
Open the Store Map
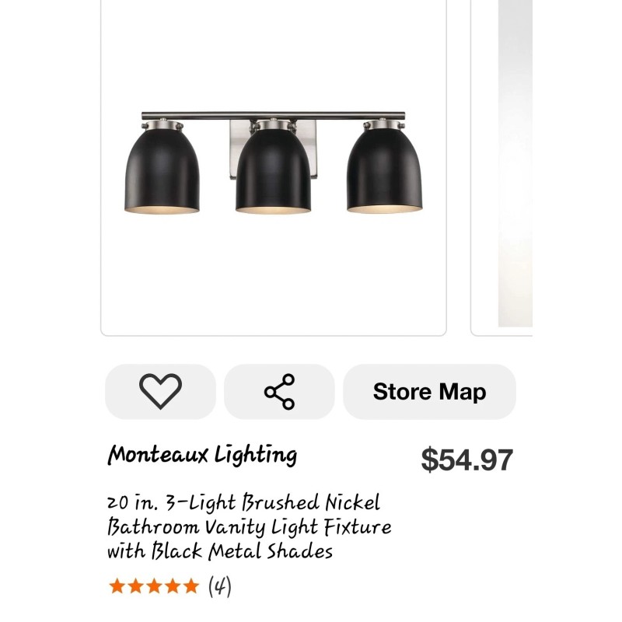pos(429,391)
